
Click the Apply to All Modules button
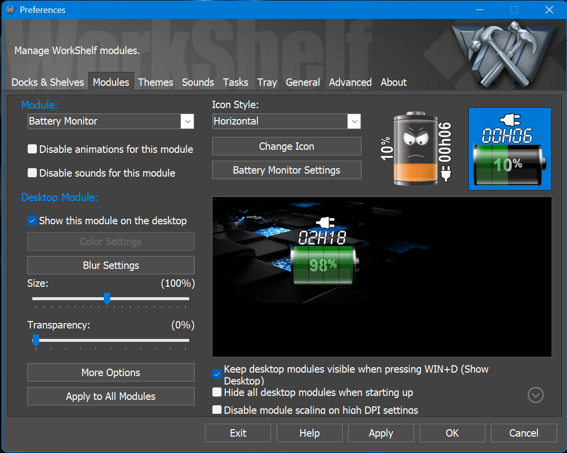click(111, 396)
